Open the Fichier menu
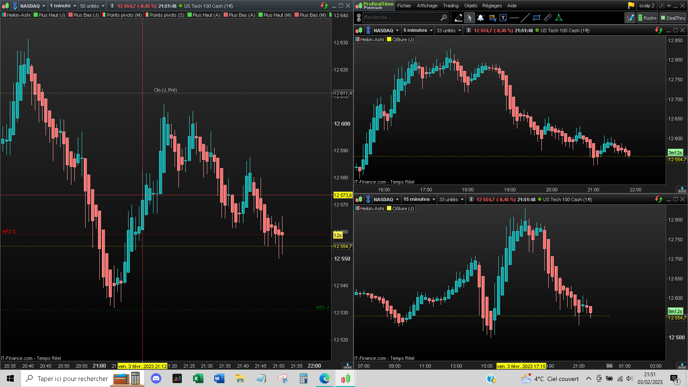 [404, 6]
